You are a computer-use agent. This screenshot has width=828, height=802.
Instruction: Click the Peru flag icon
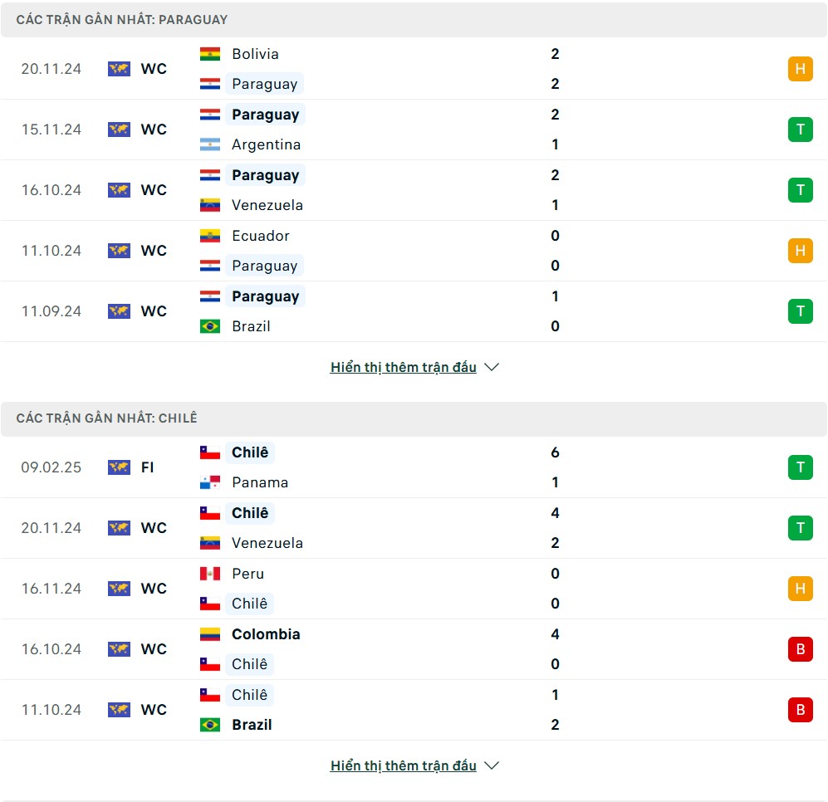209,574
